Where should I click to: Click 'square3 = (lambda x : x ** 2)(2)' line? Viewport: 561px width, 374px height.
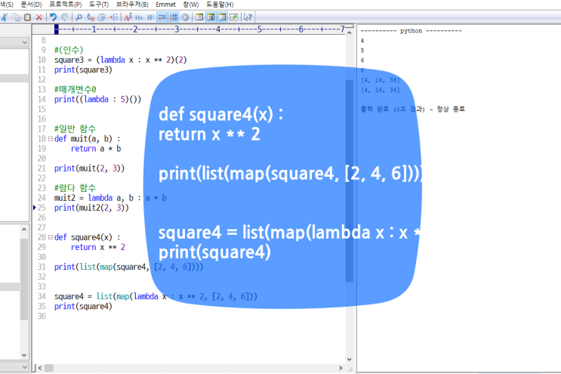[121, 60]
